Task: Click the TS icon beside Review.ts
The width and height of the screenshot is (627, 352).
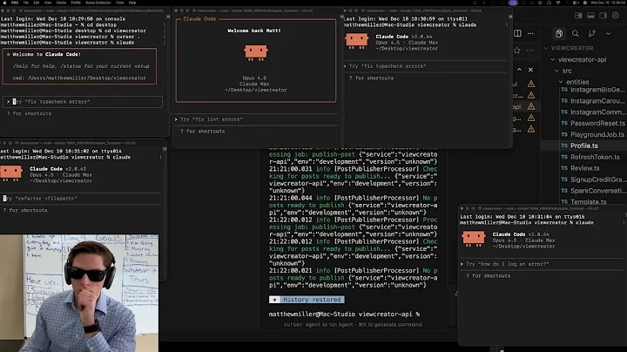Action: 564,168
